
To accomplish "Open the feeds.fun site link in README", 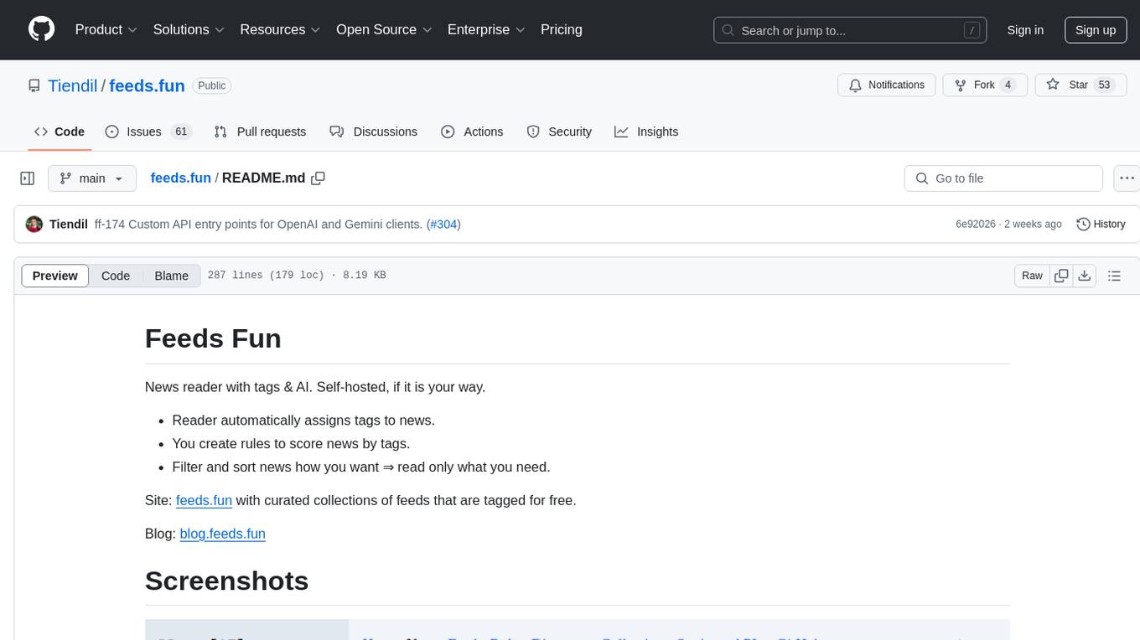I will pos(204,500).
